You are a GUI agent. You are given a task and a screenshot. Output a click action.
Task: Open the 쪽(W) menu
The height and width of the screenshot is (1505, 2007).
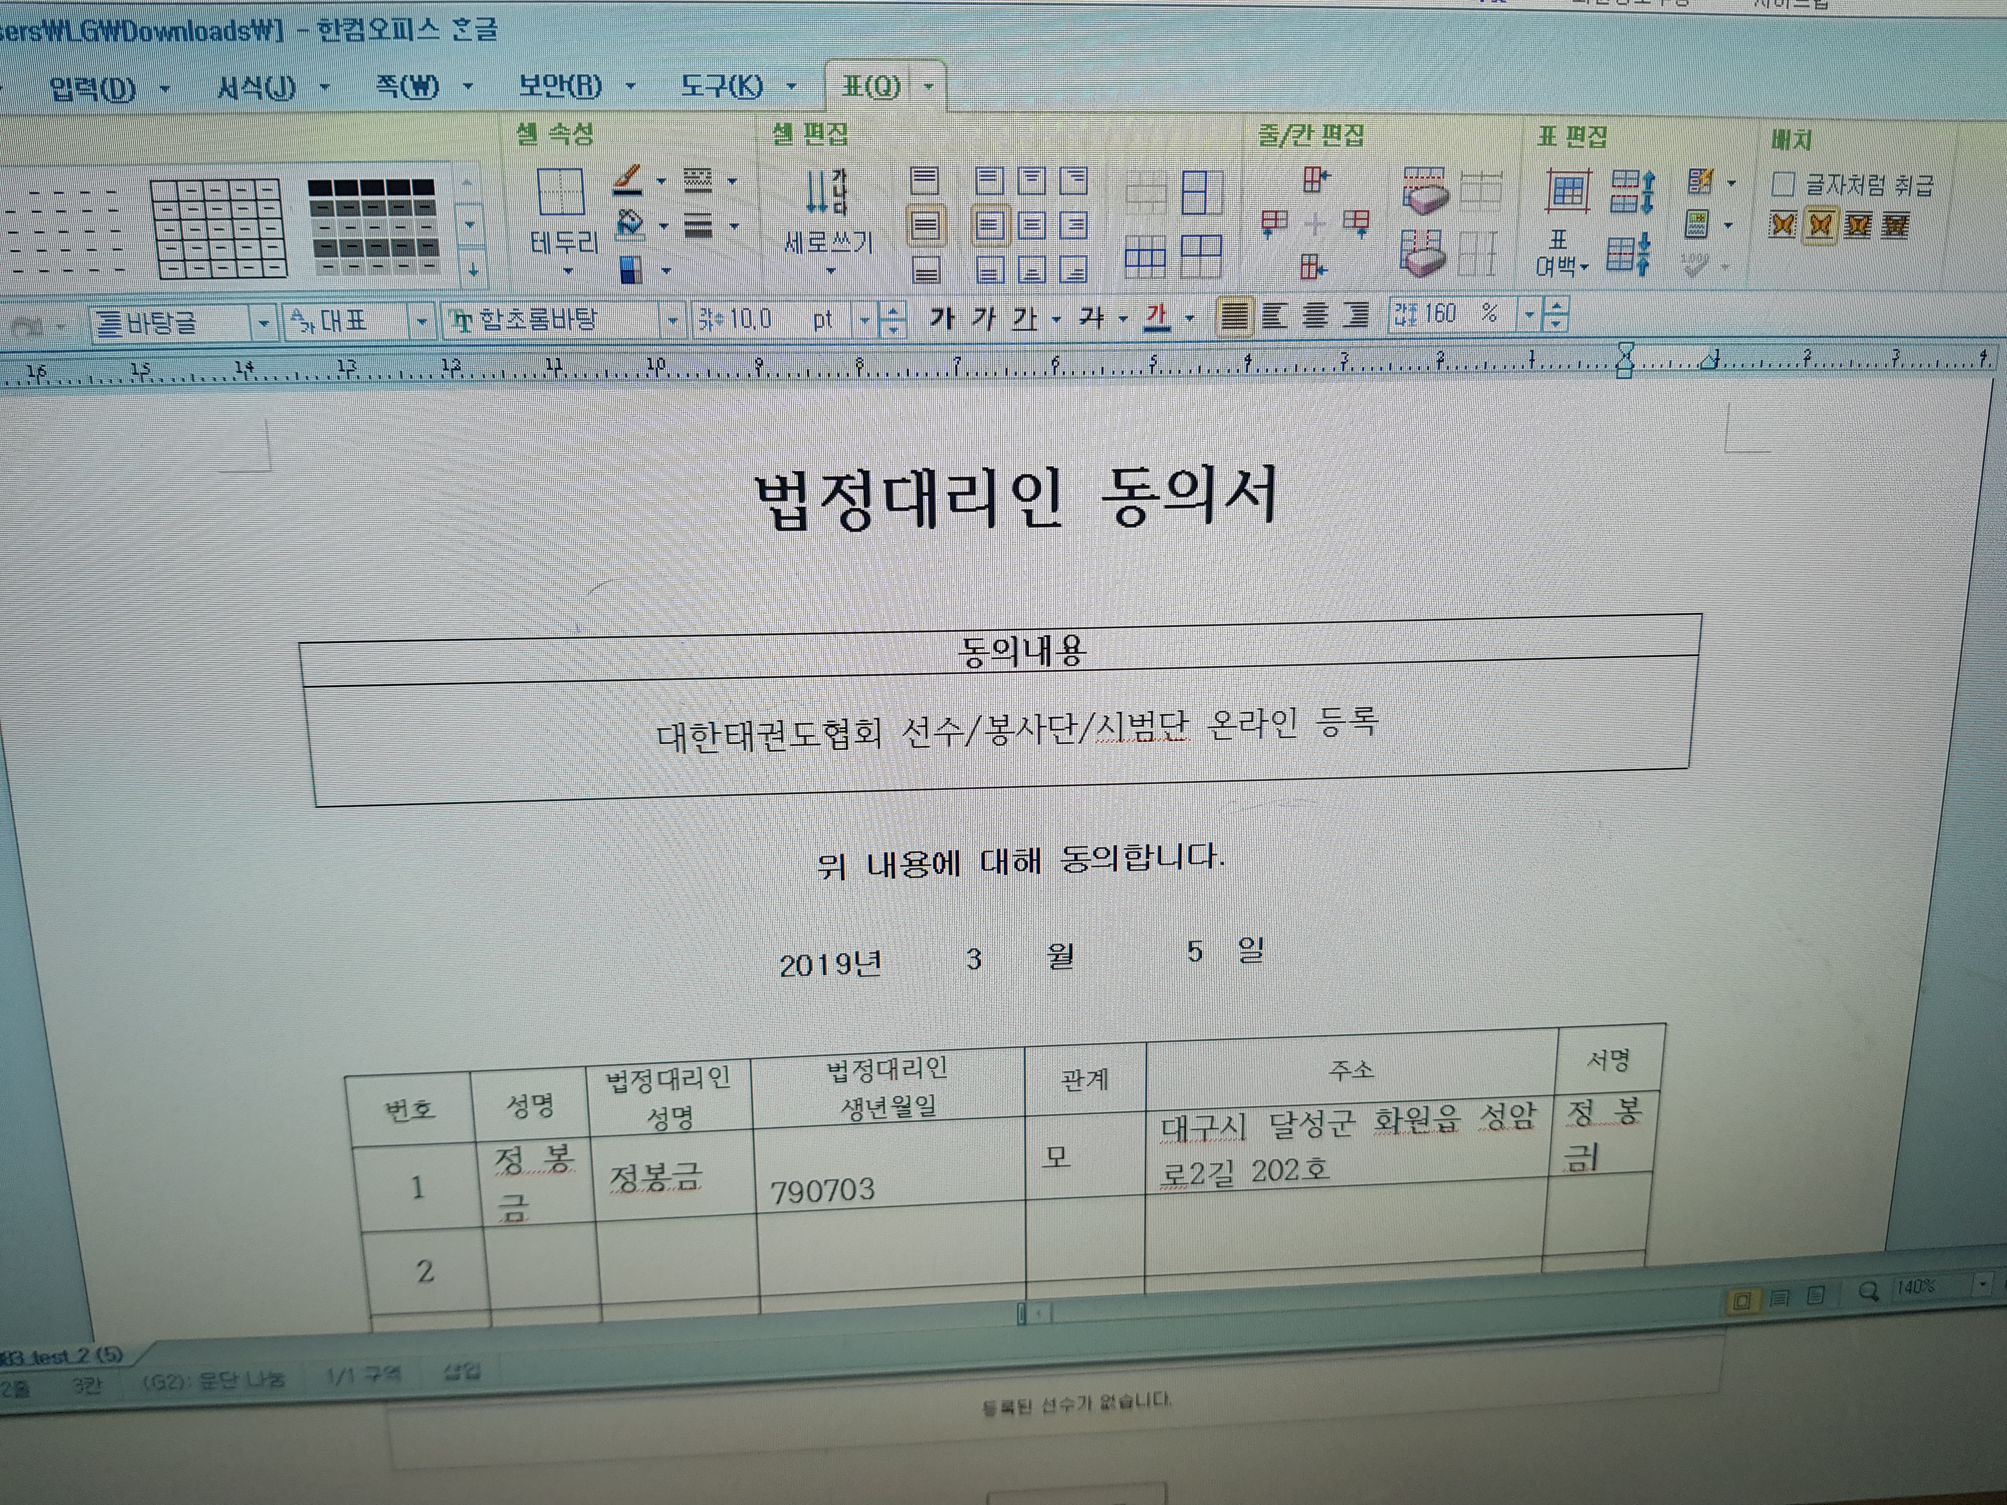tap(407, 87)
